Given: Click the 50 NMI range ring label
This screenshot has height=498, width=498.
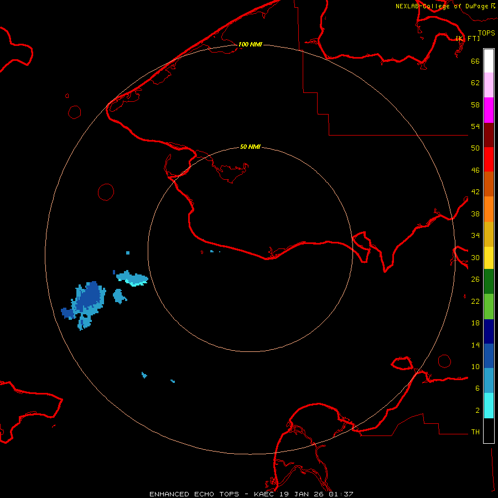Looking at the screenshot, I should pyautogui.click(x=250, y=147).
